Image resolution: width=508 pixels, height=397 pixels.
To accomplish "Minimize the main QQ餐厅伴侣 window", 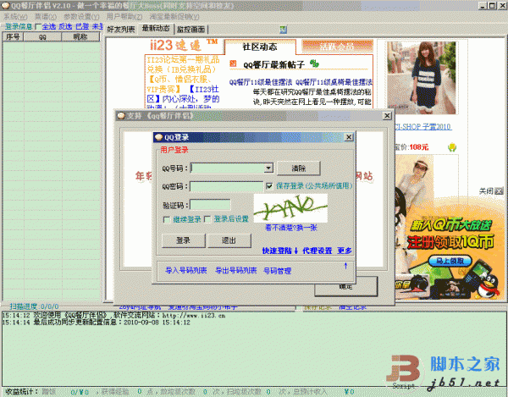I will click(x=483, y=6).
